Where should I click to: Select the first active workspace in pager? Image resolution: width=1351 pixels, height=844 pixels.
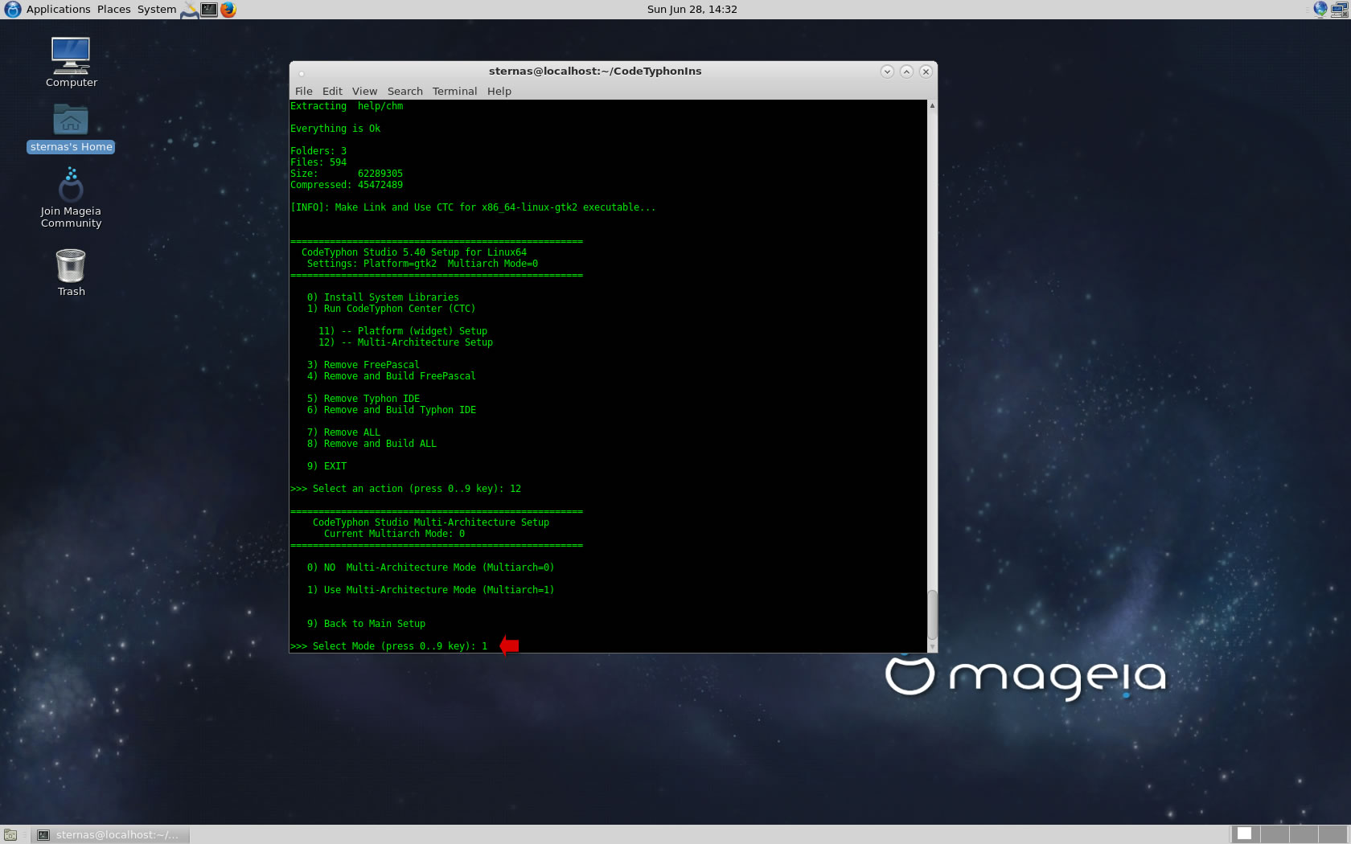[1246, 834]
